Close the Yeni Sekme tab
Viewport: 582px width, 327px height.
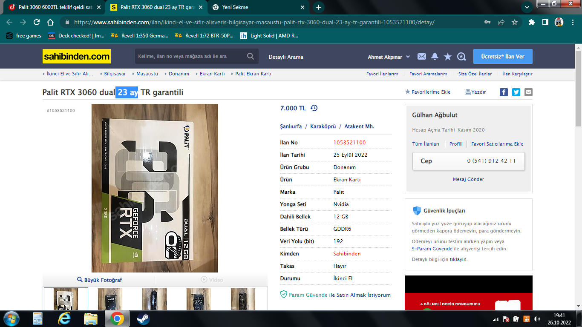point(303,7)
